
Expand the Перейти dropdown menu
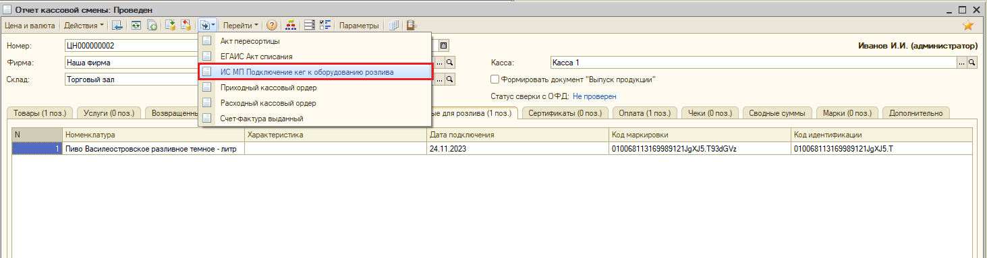(x=241, y=26)
